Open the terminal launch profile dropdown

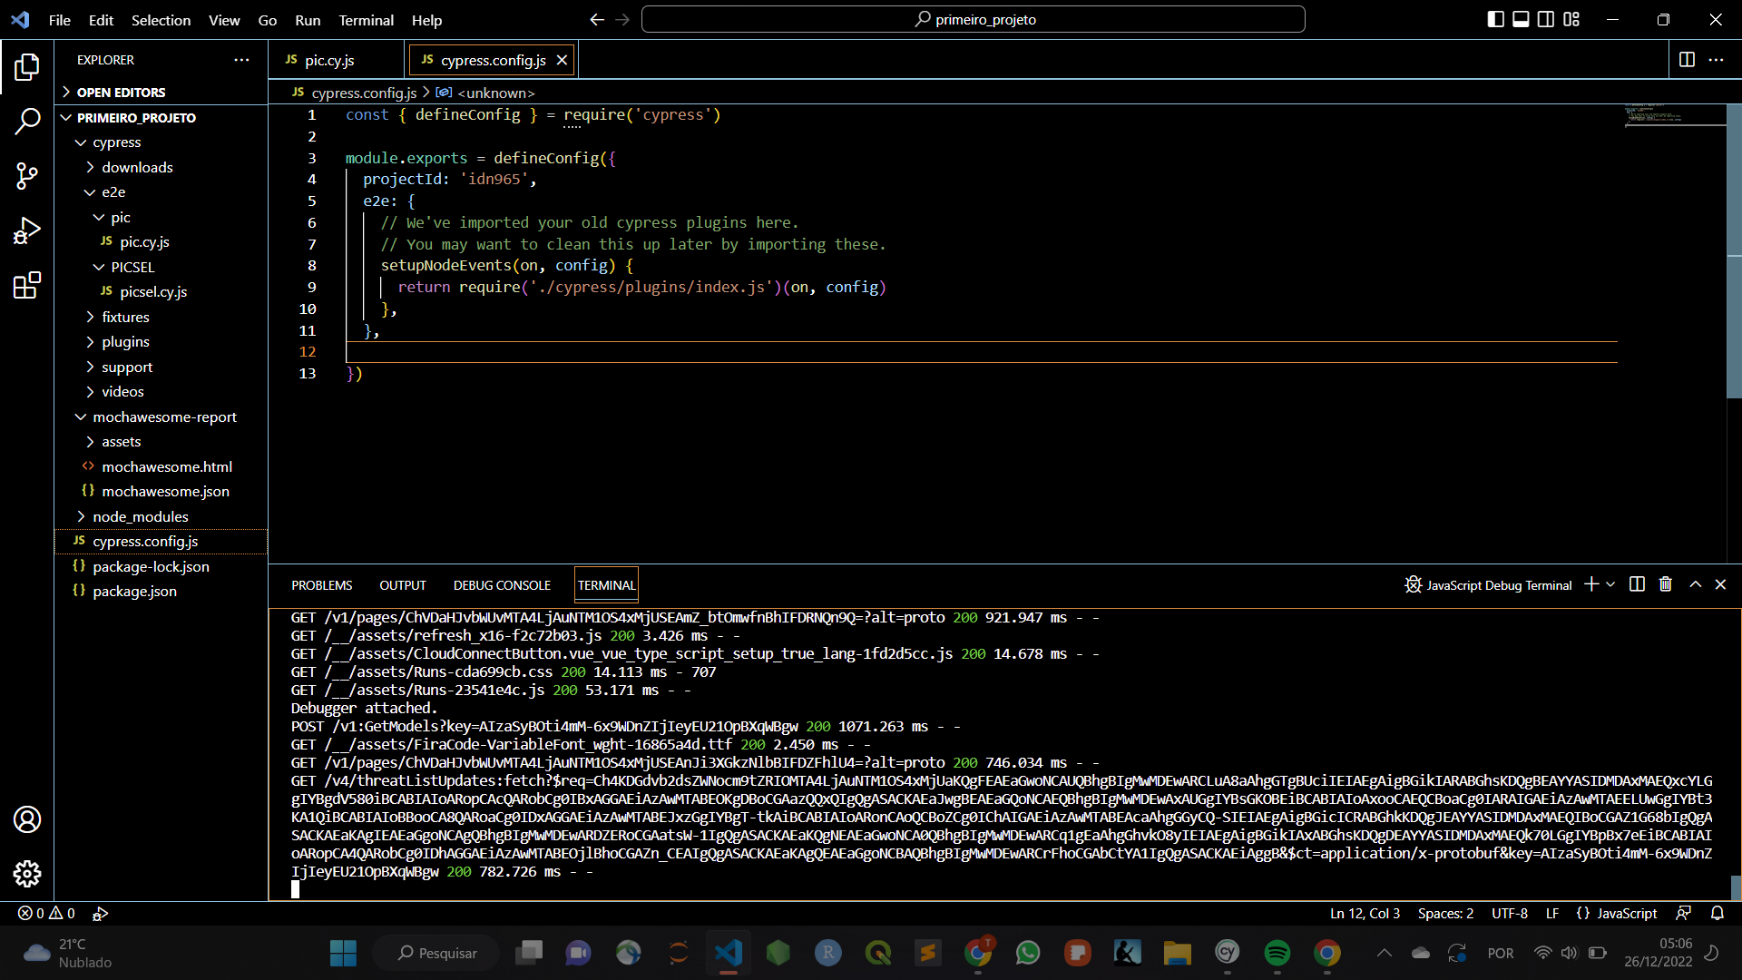click(1610, 584)
